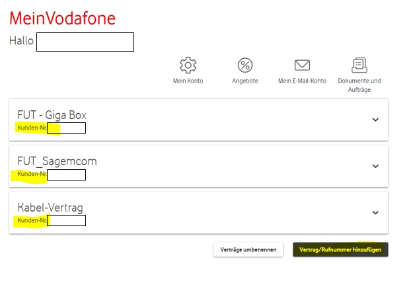Click Kunden-Nr. under Kabel-Vertrag
This screenshot has height=281, width=411.
(32, 220)
